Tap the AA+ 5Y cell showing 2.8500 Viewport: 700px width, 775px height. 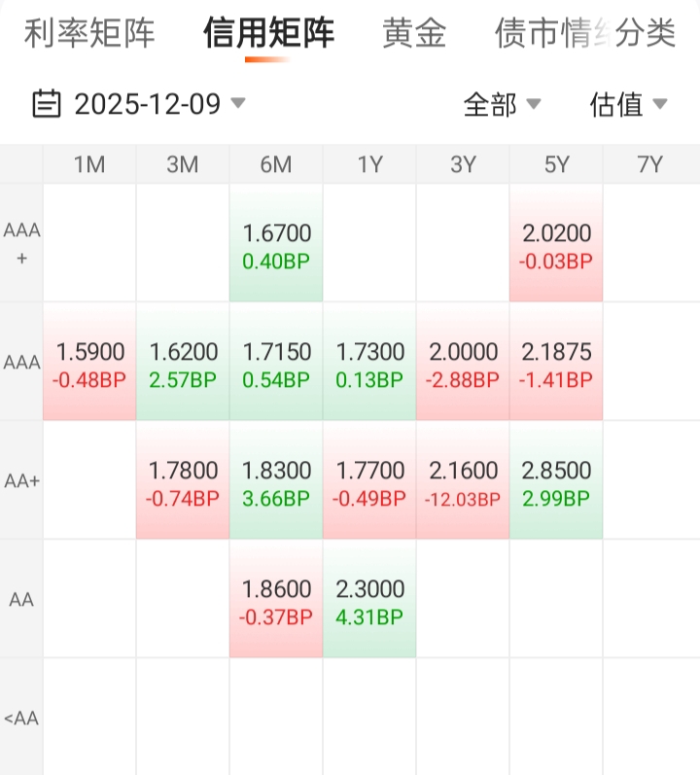(x=556, y=481)
